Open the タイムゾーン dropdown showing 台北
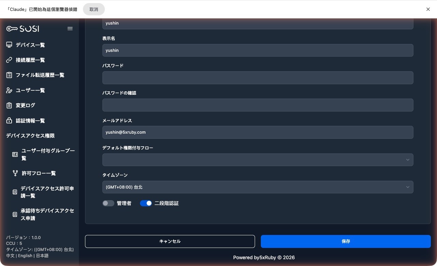The width and height of the screenshot is (437, 266). [x=258, y=187]
